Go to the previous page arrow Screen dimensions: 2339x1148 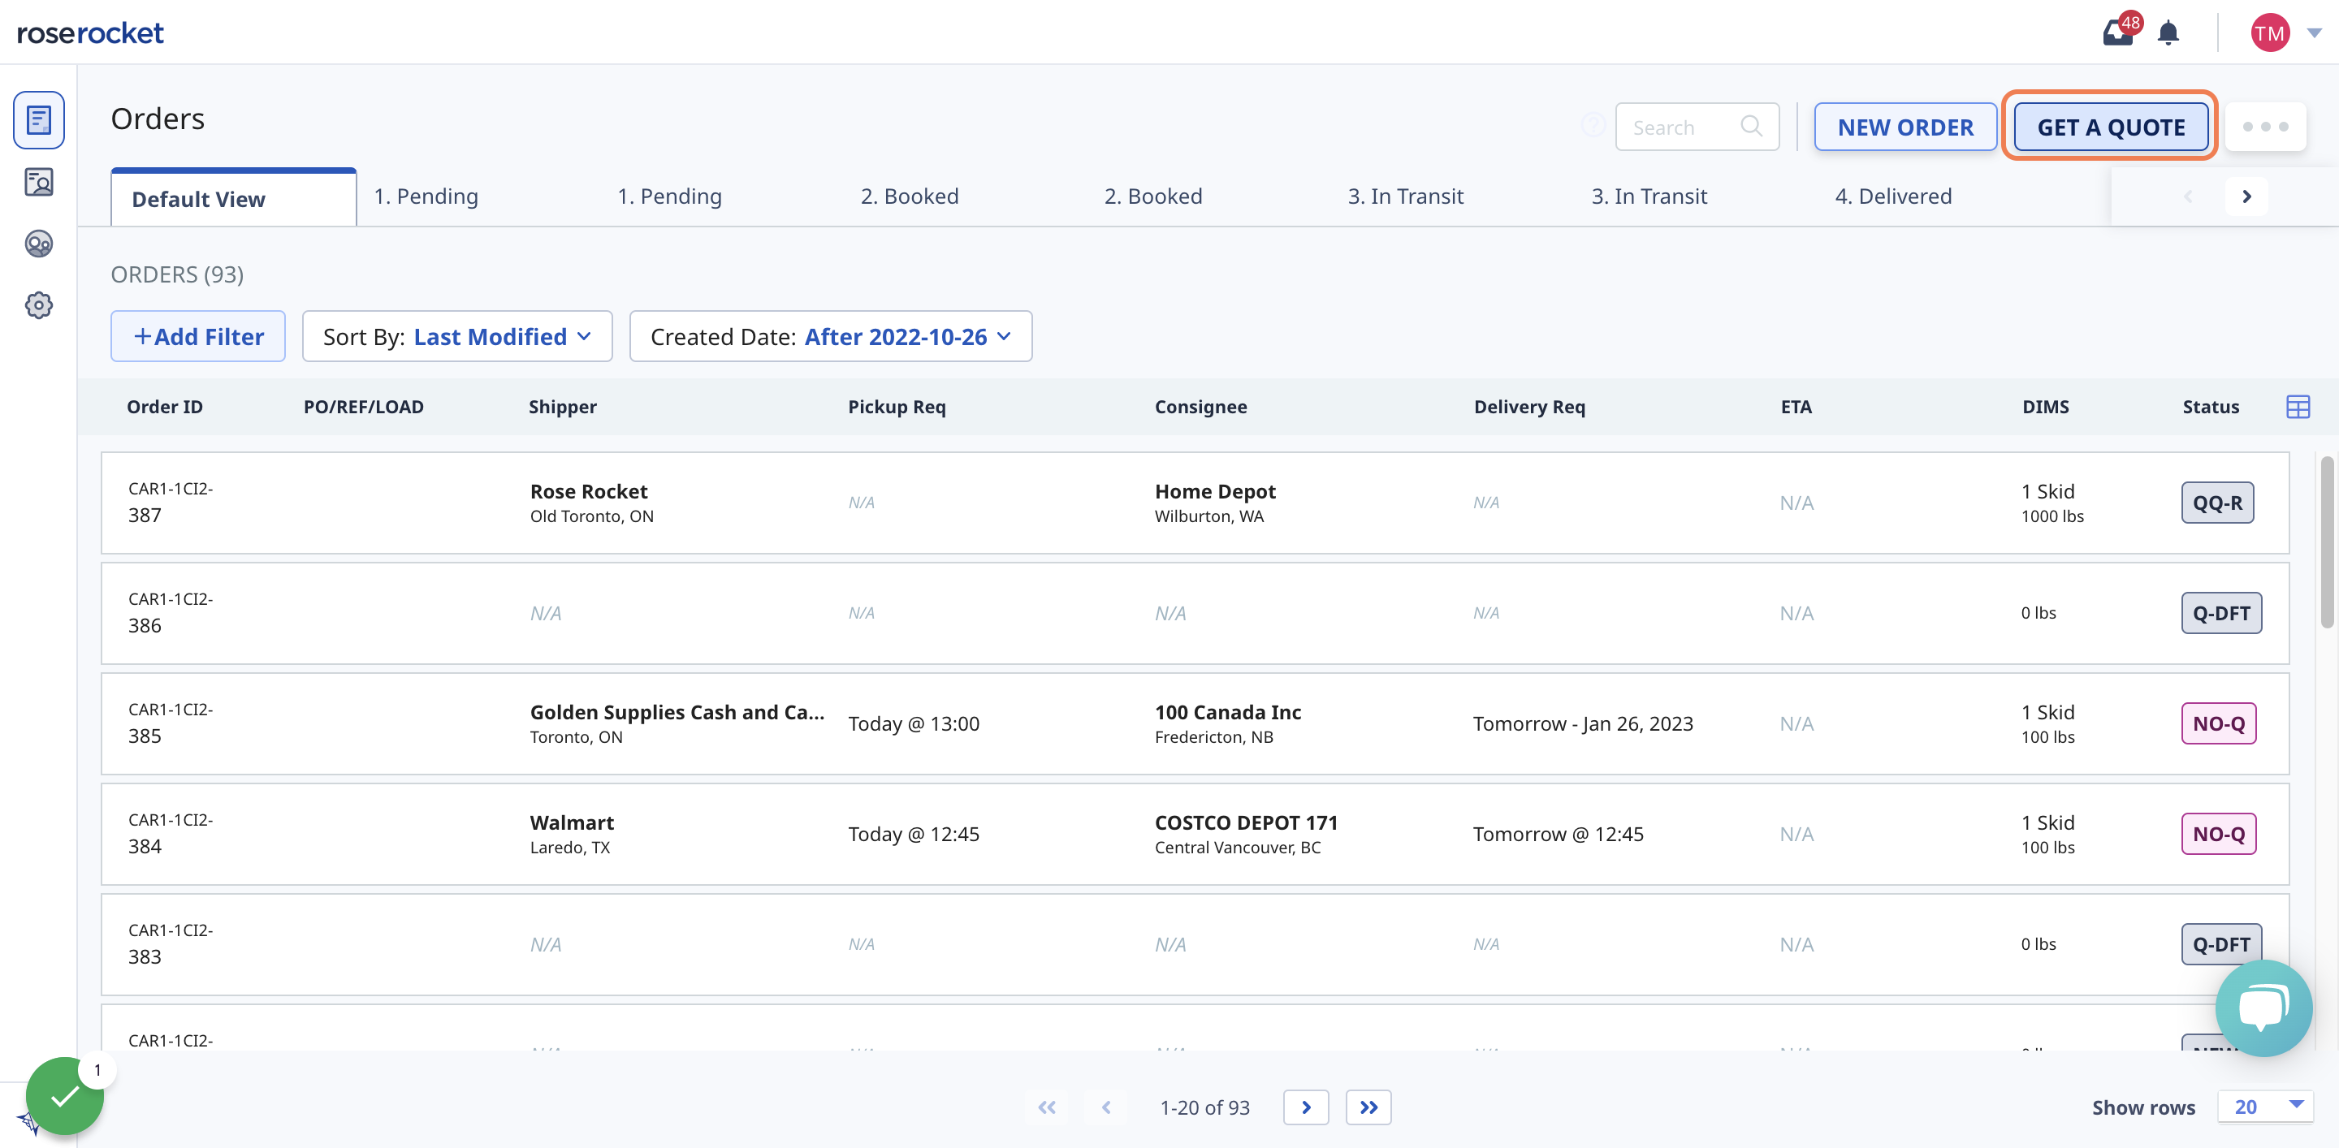(1106, 1107)
